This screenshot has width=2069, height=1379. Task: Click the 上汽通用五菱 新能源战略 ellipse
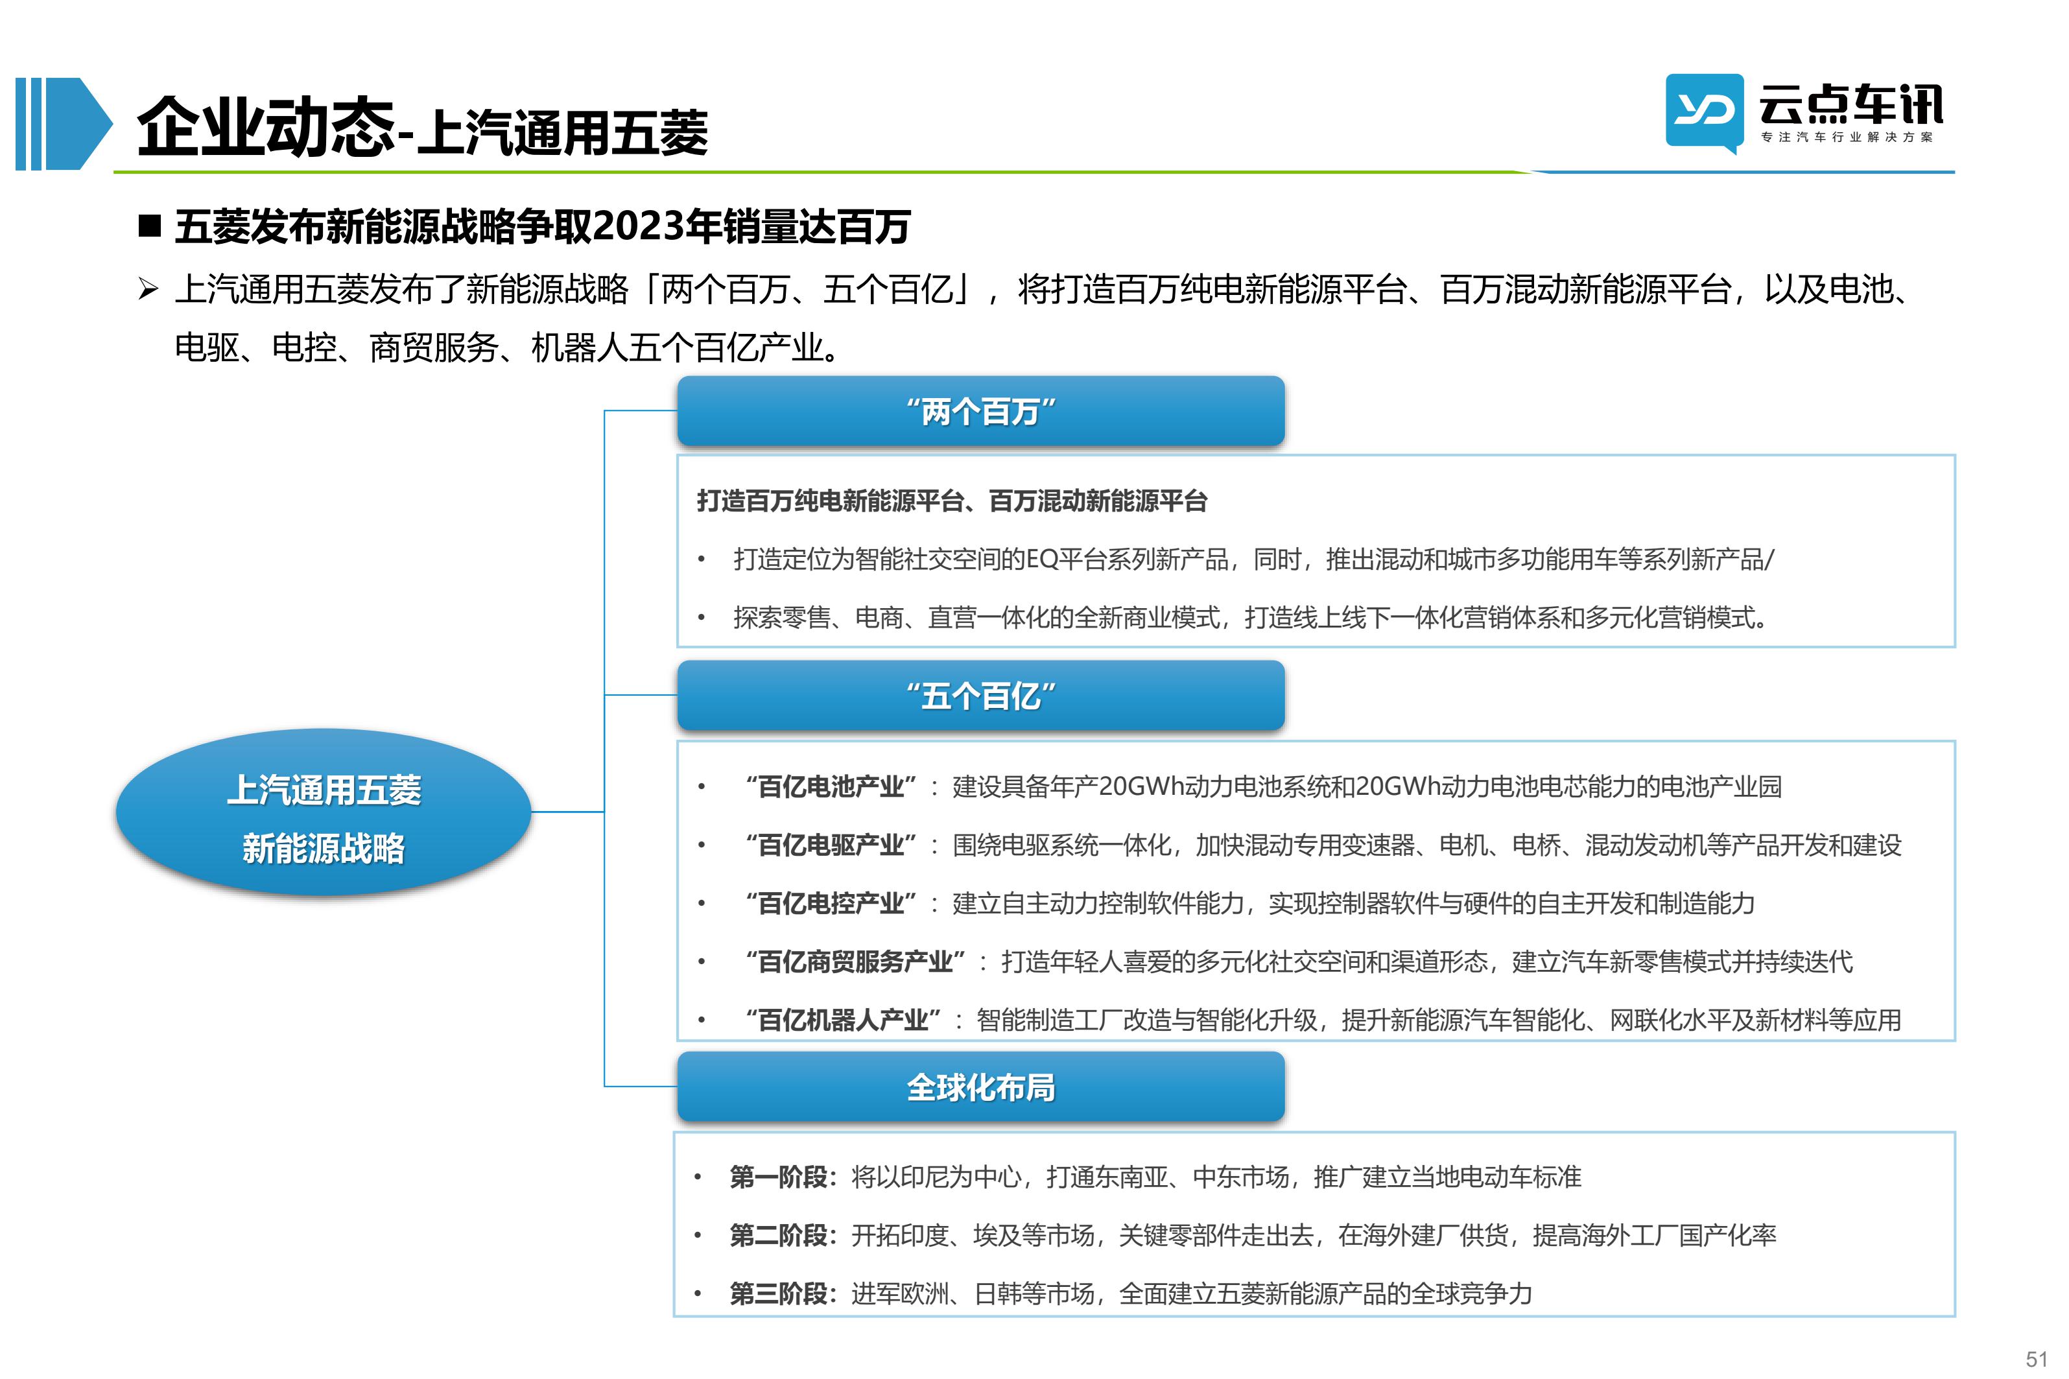pyautogui.click(x=324, y=812)
